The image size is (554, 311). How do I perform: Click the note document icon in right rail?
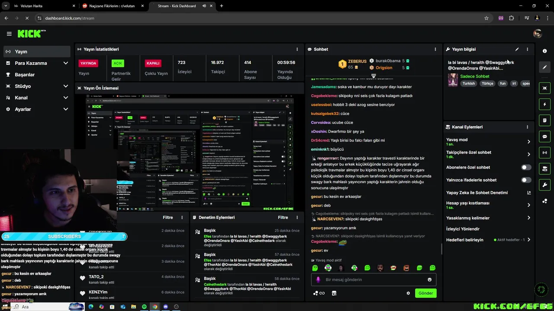[544, 120]
